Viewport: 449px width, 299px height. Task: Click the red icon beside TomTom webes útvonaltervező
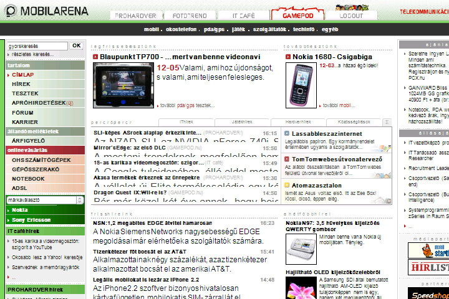coord(287,159)
